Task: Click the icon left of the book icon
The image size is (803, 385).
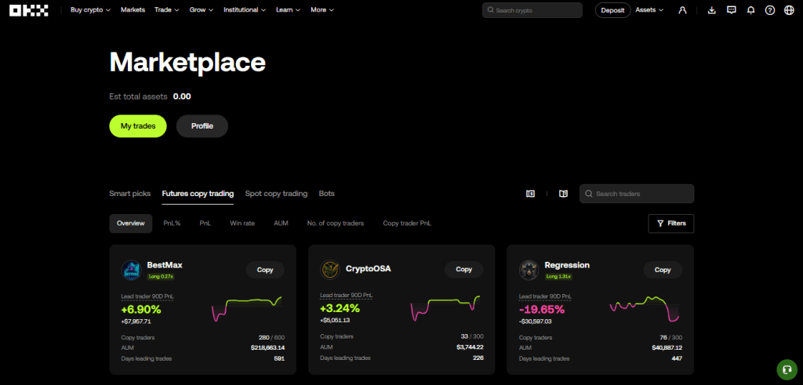Action: tap(531, 194)
